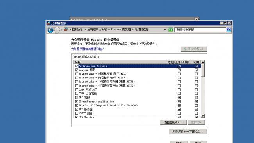Open the recent pages dropdown arrow
Image resolution: width=254 pixels, height=143 pixels.
(62, 30)
